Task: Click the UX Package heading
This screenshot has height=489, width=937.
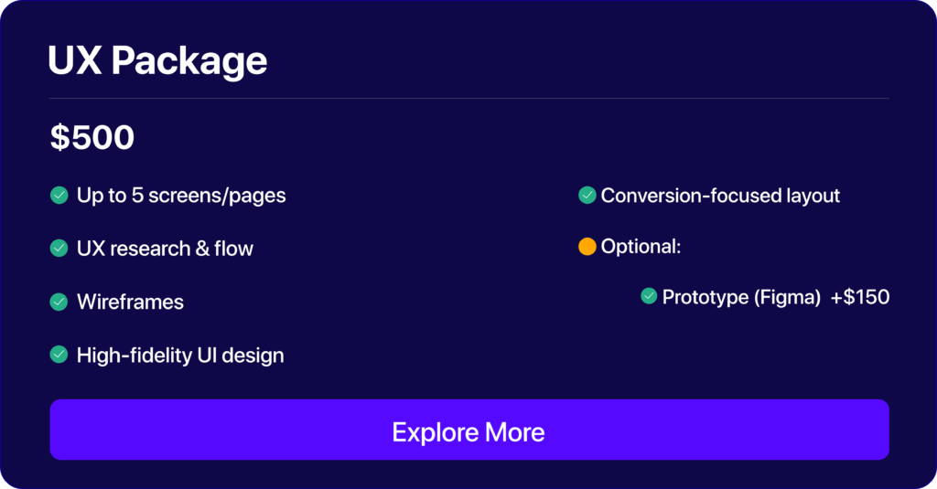Action: coord(157,61)
